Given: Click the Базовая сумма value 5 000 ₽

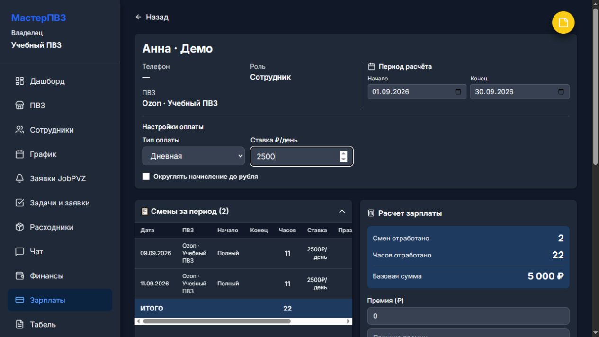Looking at the screenshot, I should (x=546, y=276).
